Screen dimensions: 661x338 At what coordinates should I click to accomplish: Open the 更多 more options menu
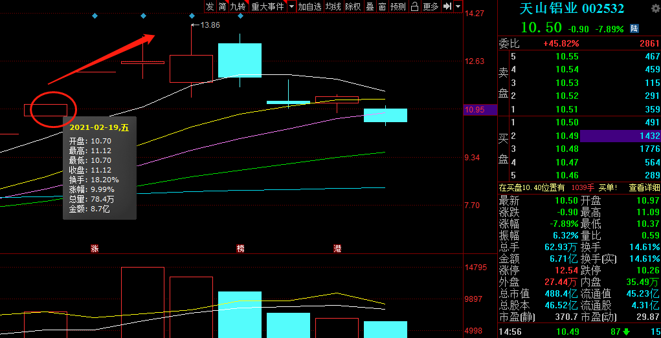pos(431,6)
